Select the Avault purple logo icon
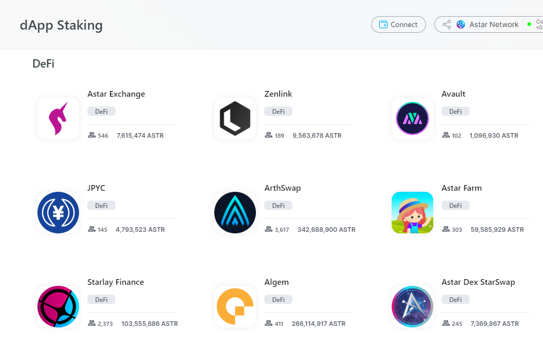 coord(412,119)
